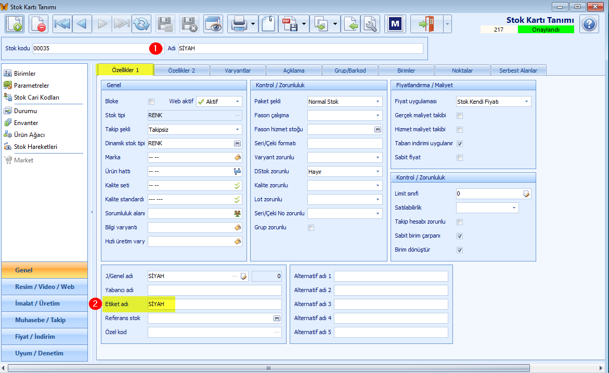This screenshot has height=373, width=609.
Task: Toggle the Bloke checkbox
Action: [151, 102]
